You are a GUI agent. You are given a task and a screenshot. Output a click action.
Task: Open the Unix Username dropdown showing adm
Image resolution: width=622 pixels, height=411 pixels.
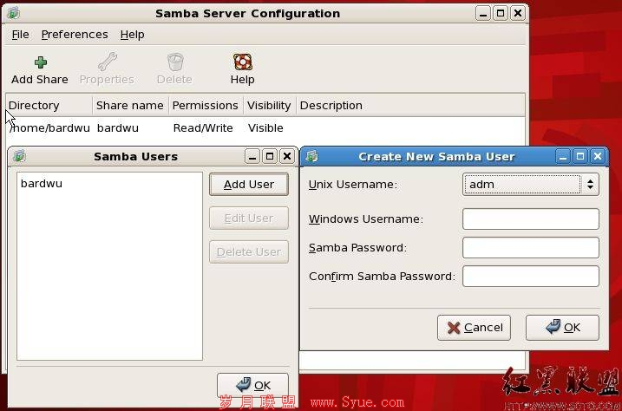pos(531,185)
